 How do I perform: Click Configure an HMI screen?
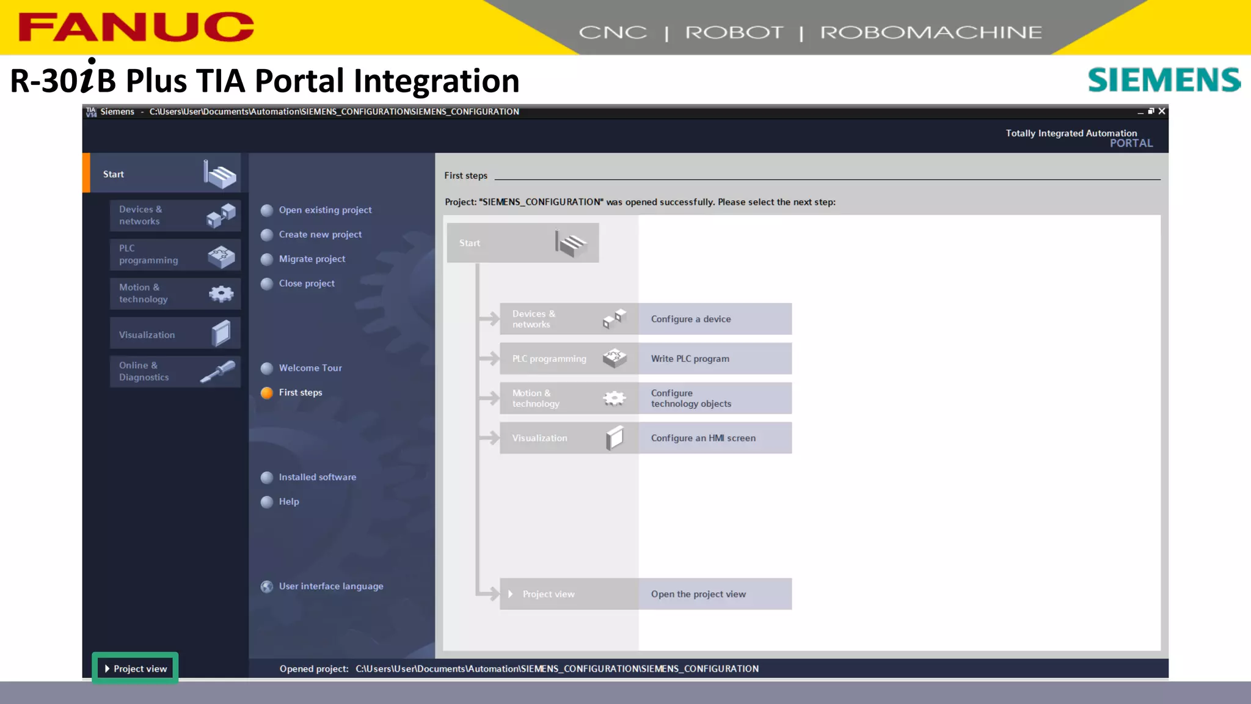[x=715, y=438]
